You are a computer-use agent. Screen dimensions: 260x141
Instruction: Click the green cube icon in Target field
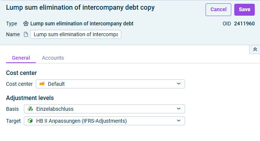click(x=30, y=120)
